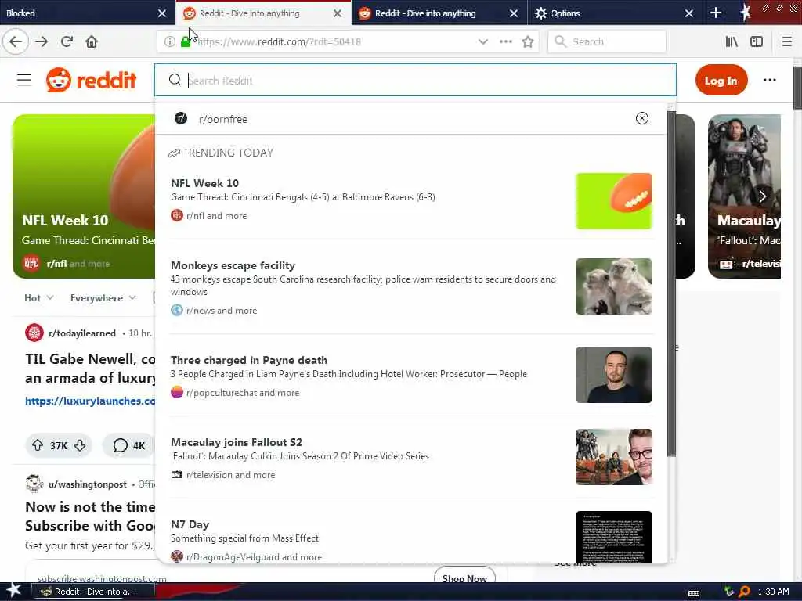This screenshot has height=601, width=802.
Task: Expand the address bar history dropdown
Action: 482,41
